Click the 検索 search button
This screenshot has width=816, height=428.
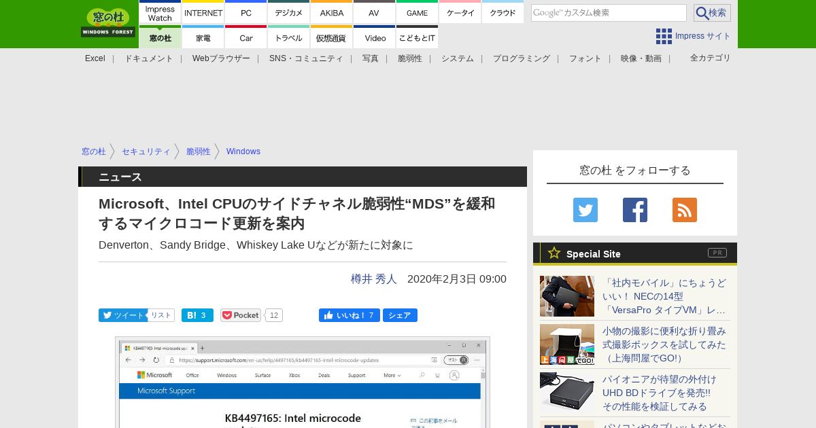pos(712,13)
